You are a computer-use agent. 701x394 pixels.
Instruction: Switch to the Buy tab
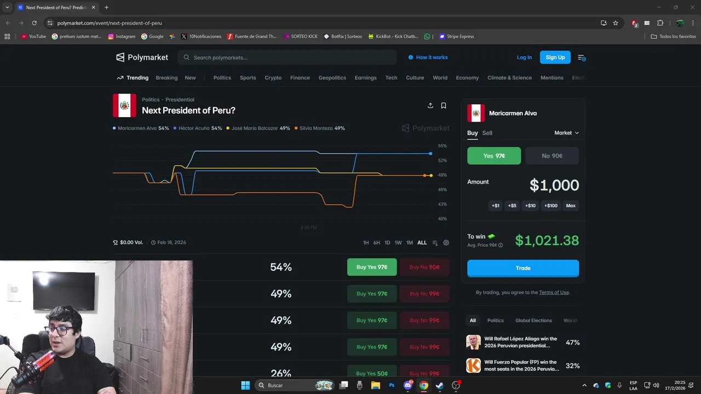(472, 133)
